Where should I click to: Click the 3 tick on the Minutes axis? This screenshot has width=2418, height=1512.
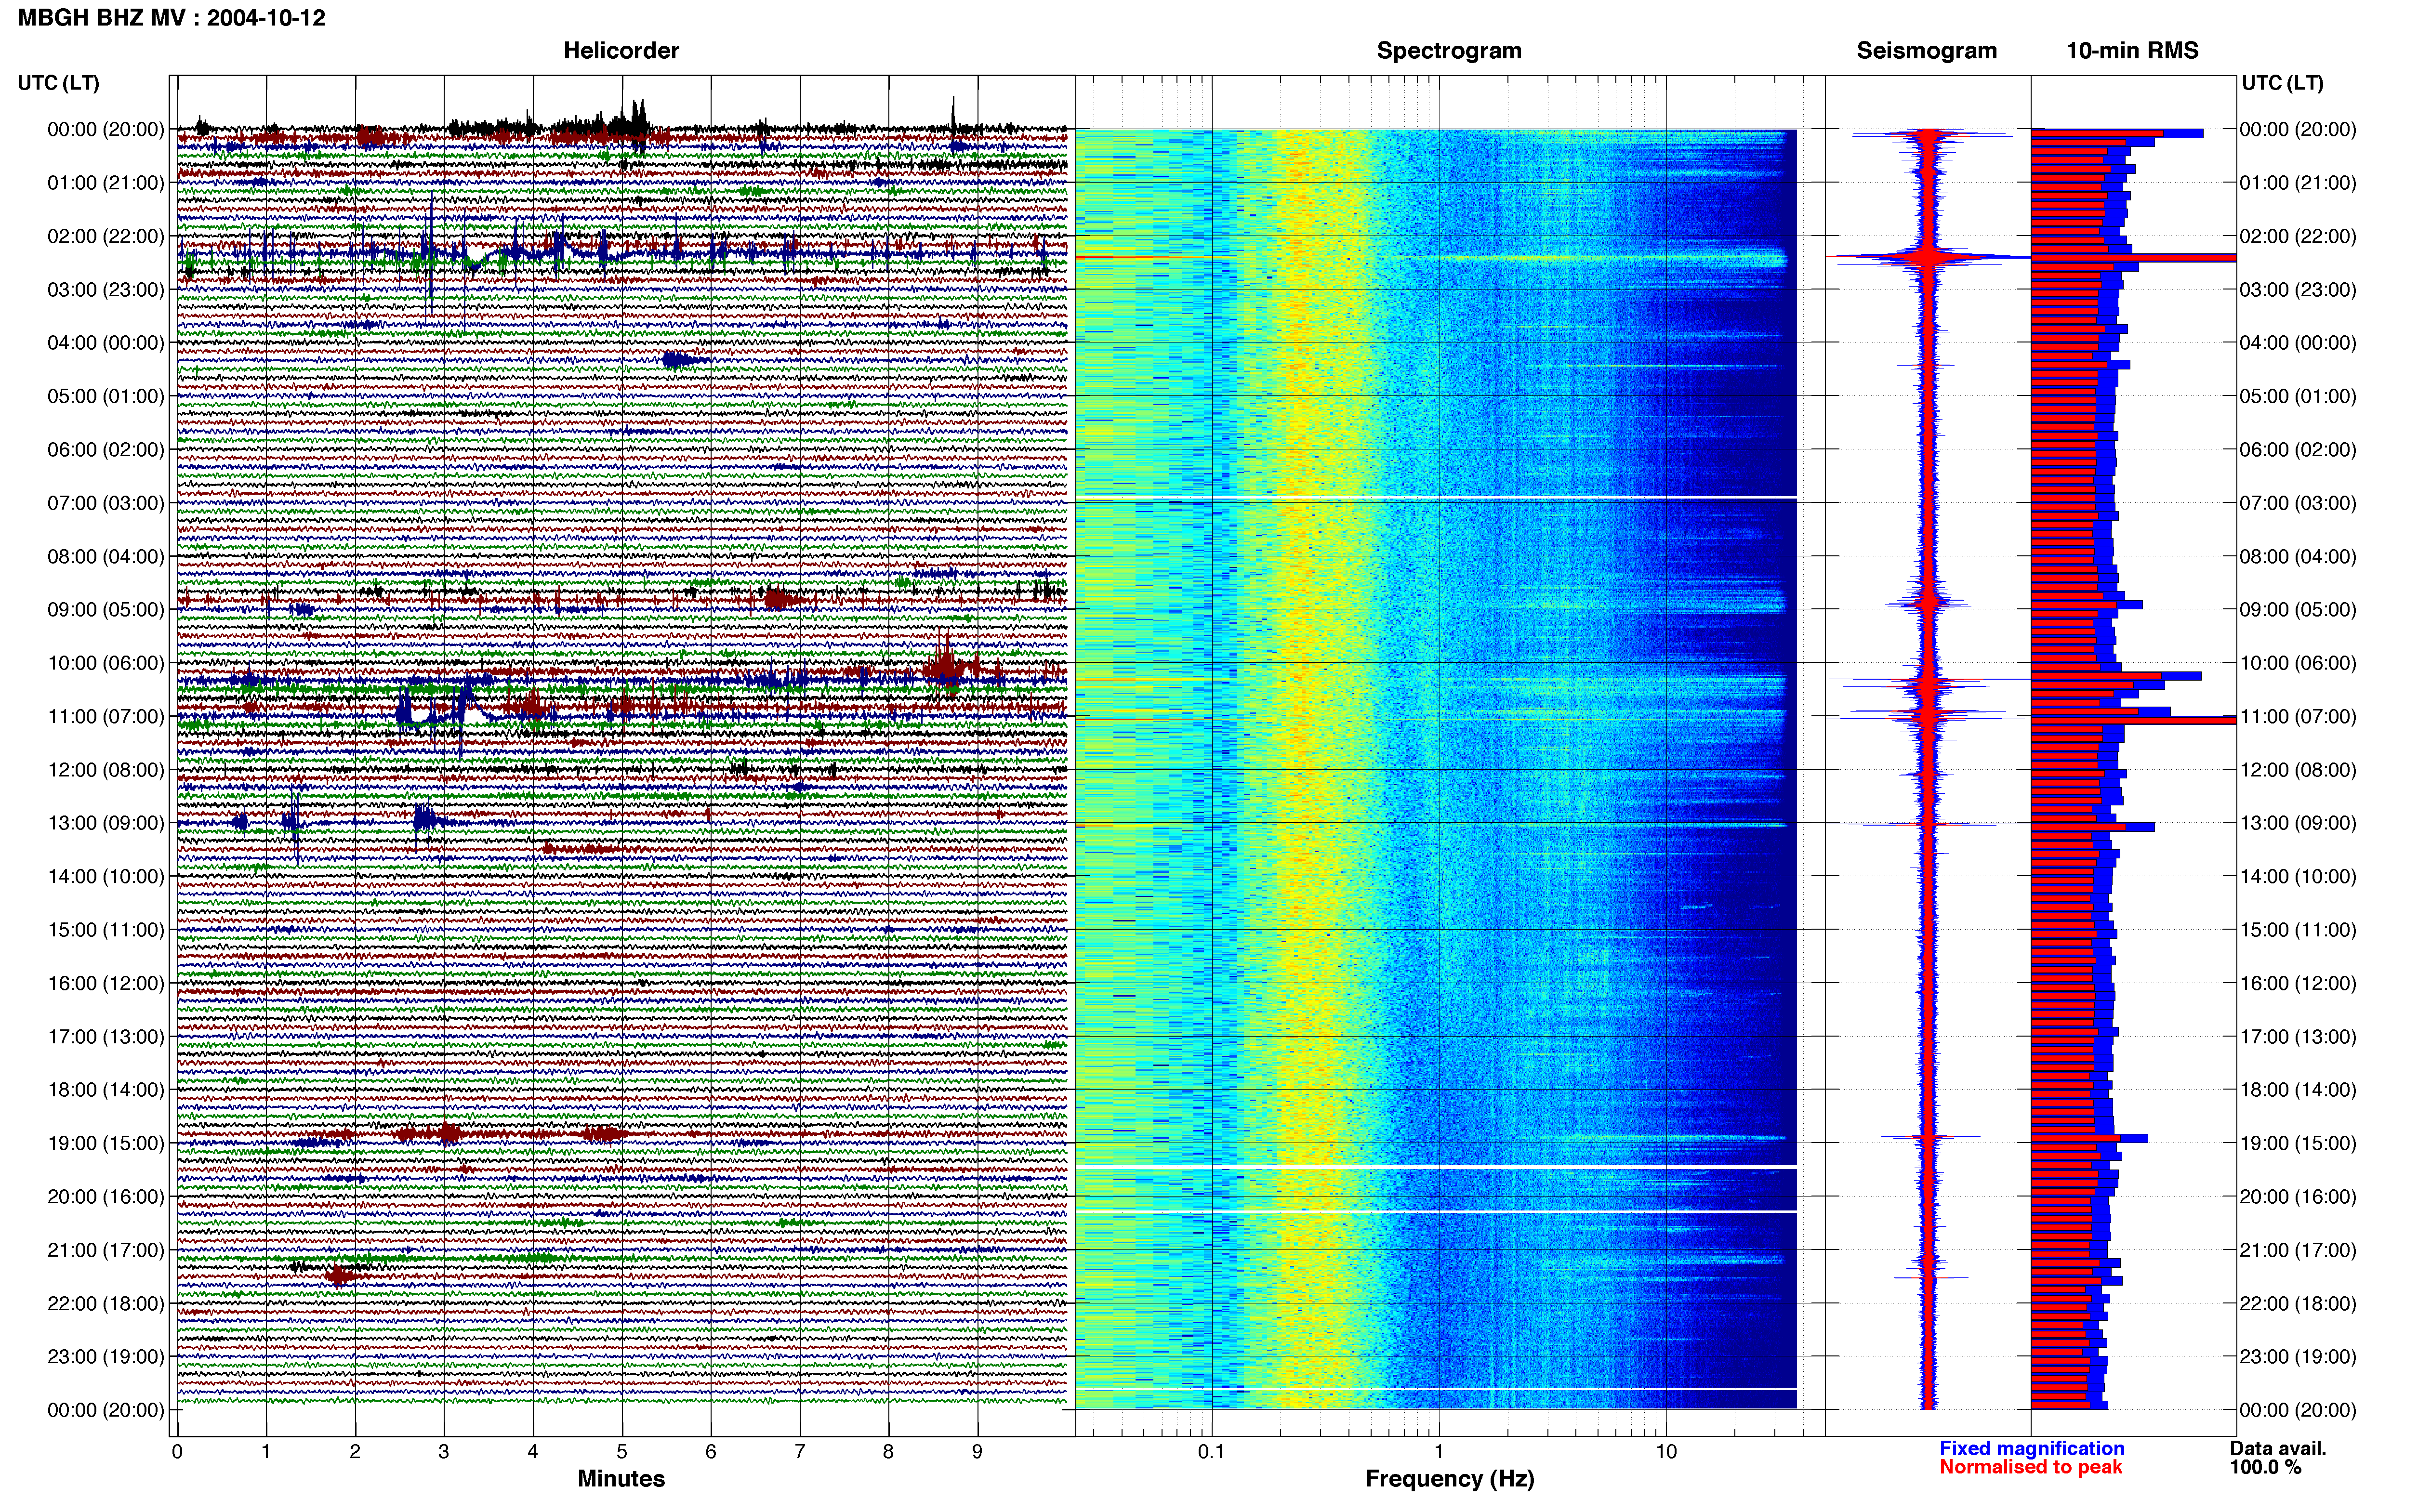[x=444, y=1451]
